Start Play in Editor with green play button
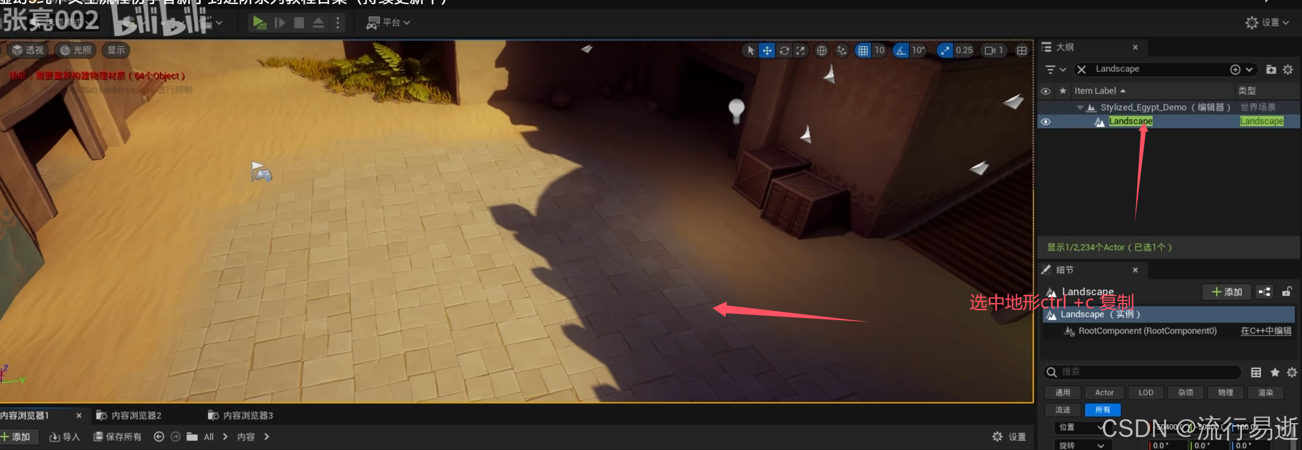This screenshot has width=1302, height=450. coord(259,22)
